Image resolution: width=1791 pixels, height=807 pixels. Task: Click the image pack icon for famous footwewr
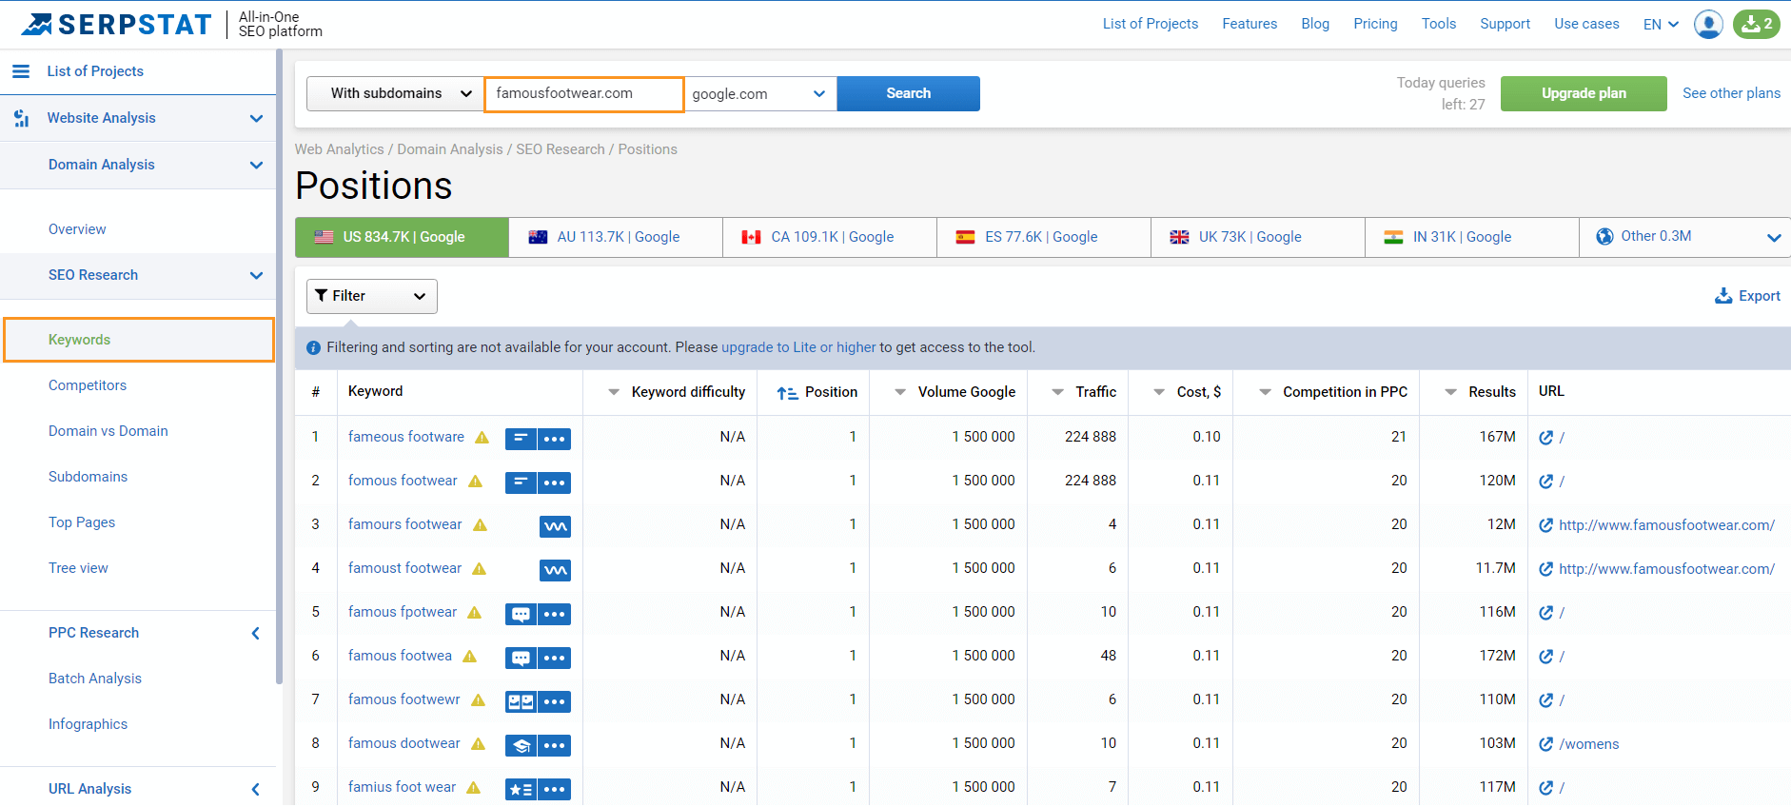click(521, 701)
